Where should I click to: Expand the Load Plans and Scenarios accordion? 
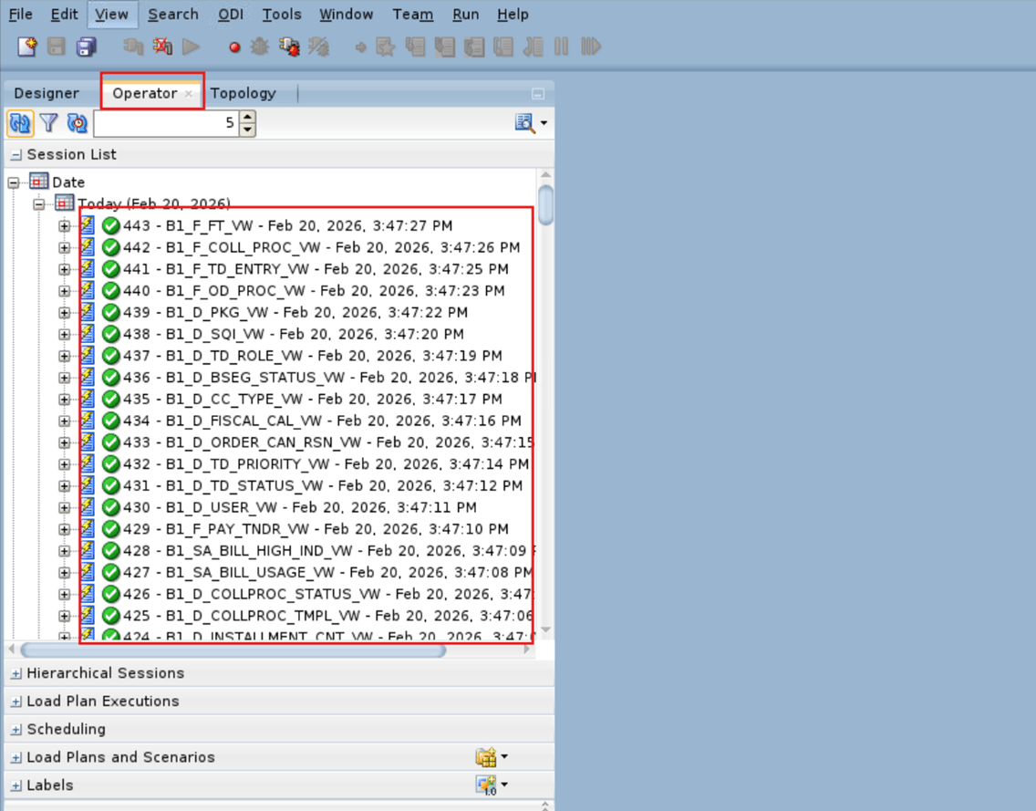[16, 758]
